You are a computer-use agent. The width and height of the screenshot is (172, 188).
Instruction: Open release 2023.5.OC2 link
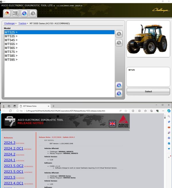pyautogui.click(x=14, y=166)
